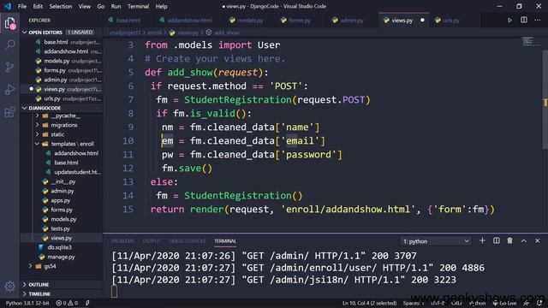
Task: Open editor More Actions ellipsis
Action: [x=537, y=21]
